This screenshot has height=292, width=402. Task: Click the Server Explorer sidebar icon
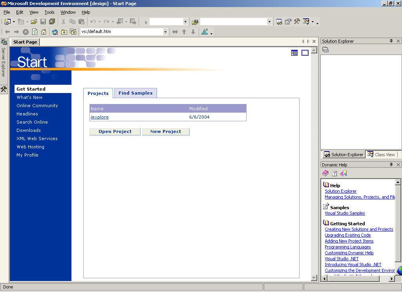[x=4, y=42]
